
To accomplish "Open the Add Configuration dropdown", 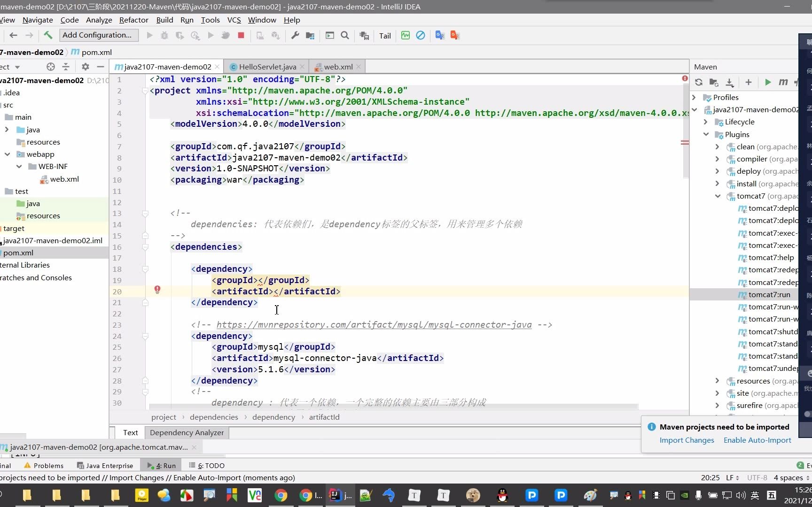I will pos(99,35).
